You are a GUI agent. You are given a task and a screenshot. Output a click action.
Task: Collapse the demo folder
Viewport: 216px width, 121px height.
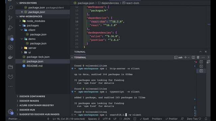pyautogui.click(x=22, y=39)
